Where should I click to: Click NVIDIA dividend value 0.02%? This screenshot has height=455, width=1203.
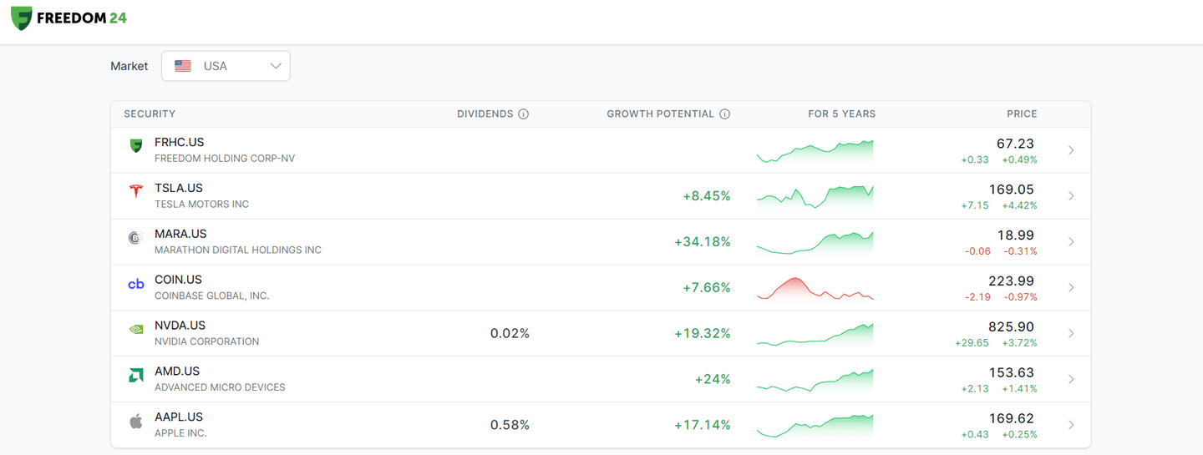pyautogui.click(x=510, y=333)
